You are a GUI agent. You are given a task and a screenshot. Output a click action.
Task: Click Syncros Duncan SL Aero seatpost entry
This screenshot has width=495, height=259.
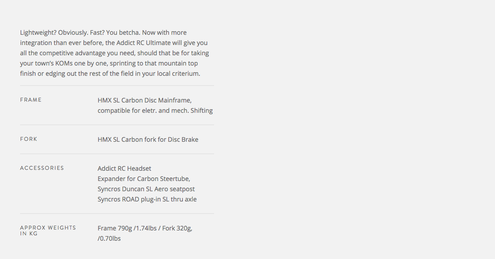click(x=146, y=189)
